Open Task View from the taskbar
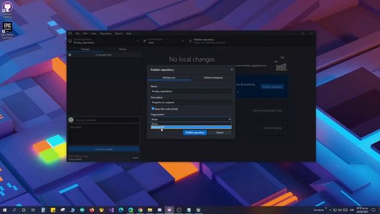The height and width of the screenshot is (214, 380). [x=33, y=210]
